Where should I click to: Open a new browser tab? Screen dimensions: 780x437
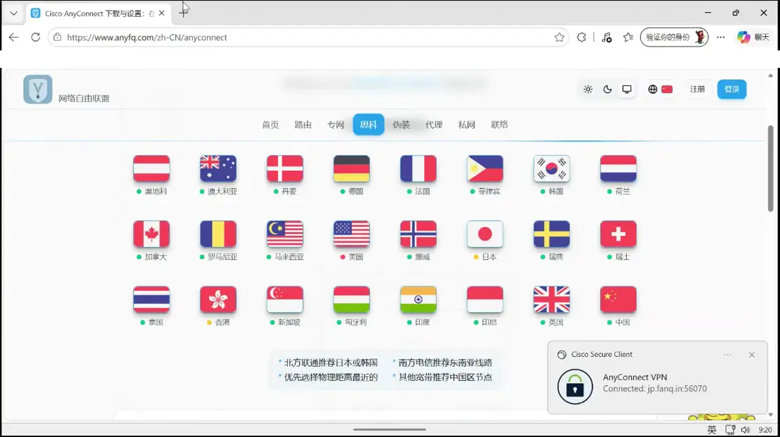tap(183, 13)
